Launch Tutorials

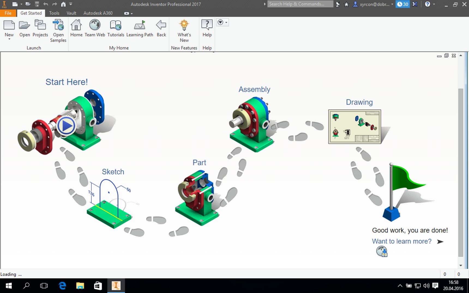point(116,28)
